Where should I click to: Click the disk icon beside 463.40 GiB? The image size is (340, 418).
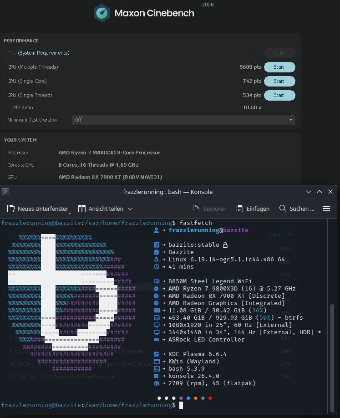(157, 318)
